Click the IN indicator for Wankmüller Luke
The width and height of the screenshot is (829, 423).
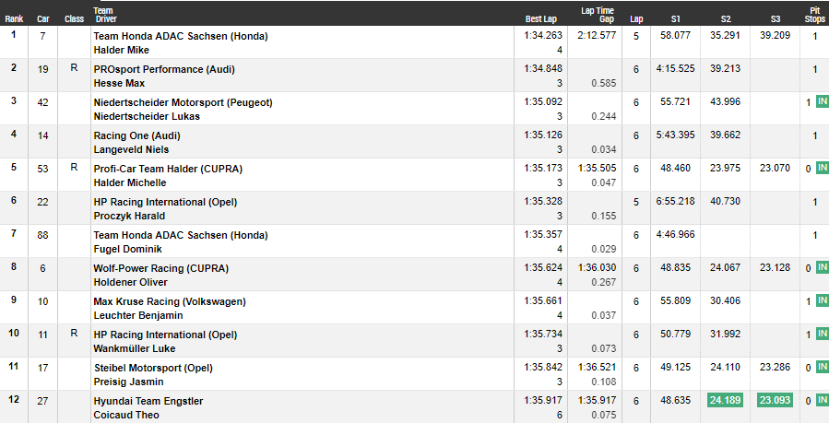coord(823,334)
